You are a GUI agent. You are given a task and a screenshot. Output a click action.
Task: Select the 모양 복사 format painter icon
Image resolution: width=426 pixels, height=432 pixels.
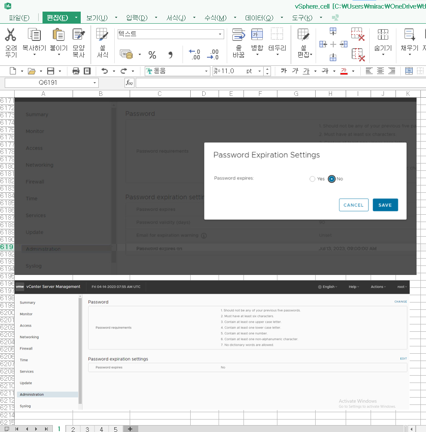79,35
